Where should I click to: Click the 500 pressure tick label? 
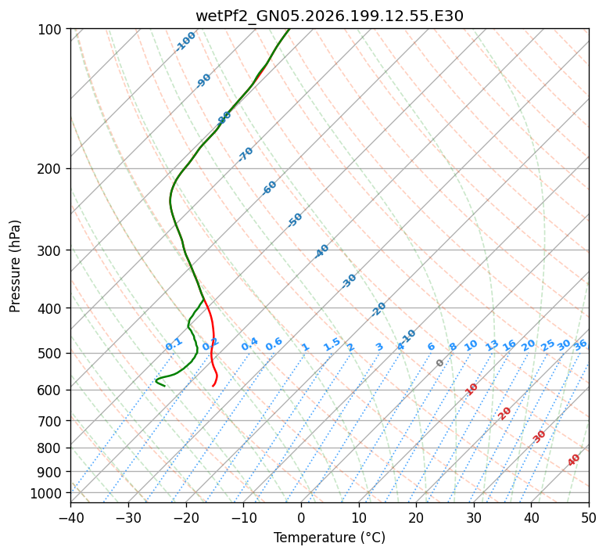(52, 353)
